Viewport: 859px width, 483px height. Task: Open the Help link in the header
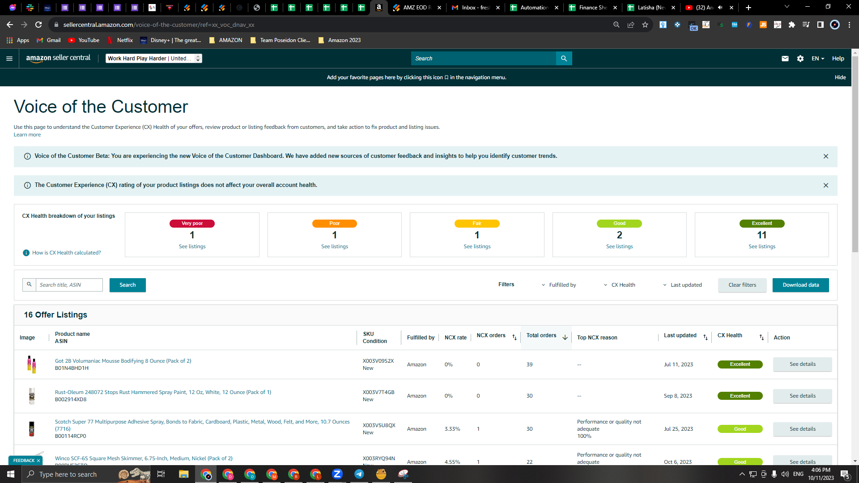pos(838,59)
